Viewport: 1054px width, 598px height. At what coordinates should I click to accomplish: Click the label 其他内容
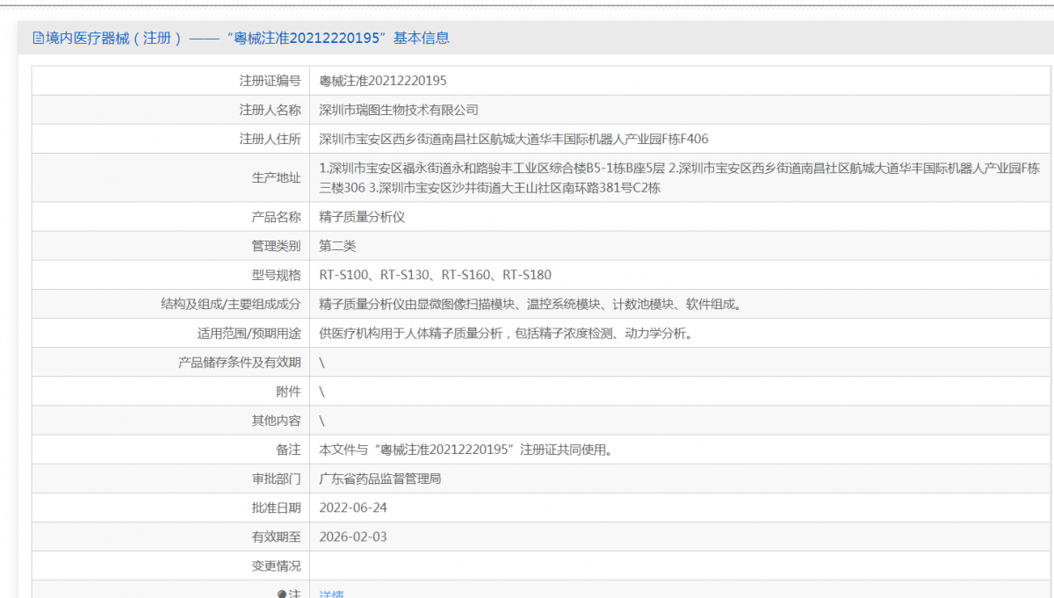[x=276, y=421]
